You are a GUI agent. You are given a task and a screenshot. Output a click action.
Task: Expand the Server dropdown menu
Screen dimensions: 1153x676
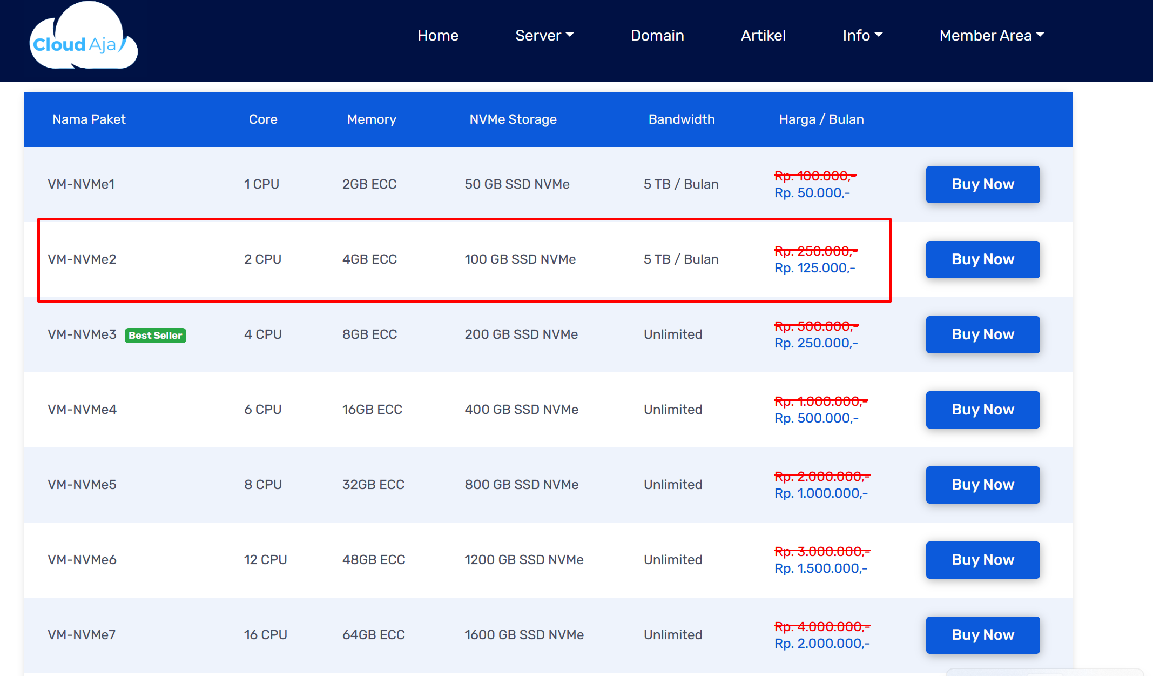click(x=544, y=36)
